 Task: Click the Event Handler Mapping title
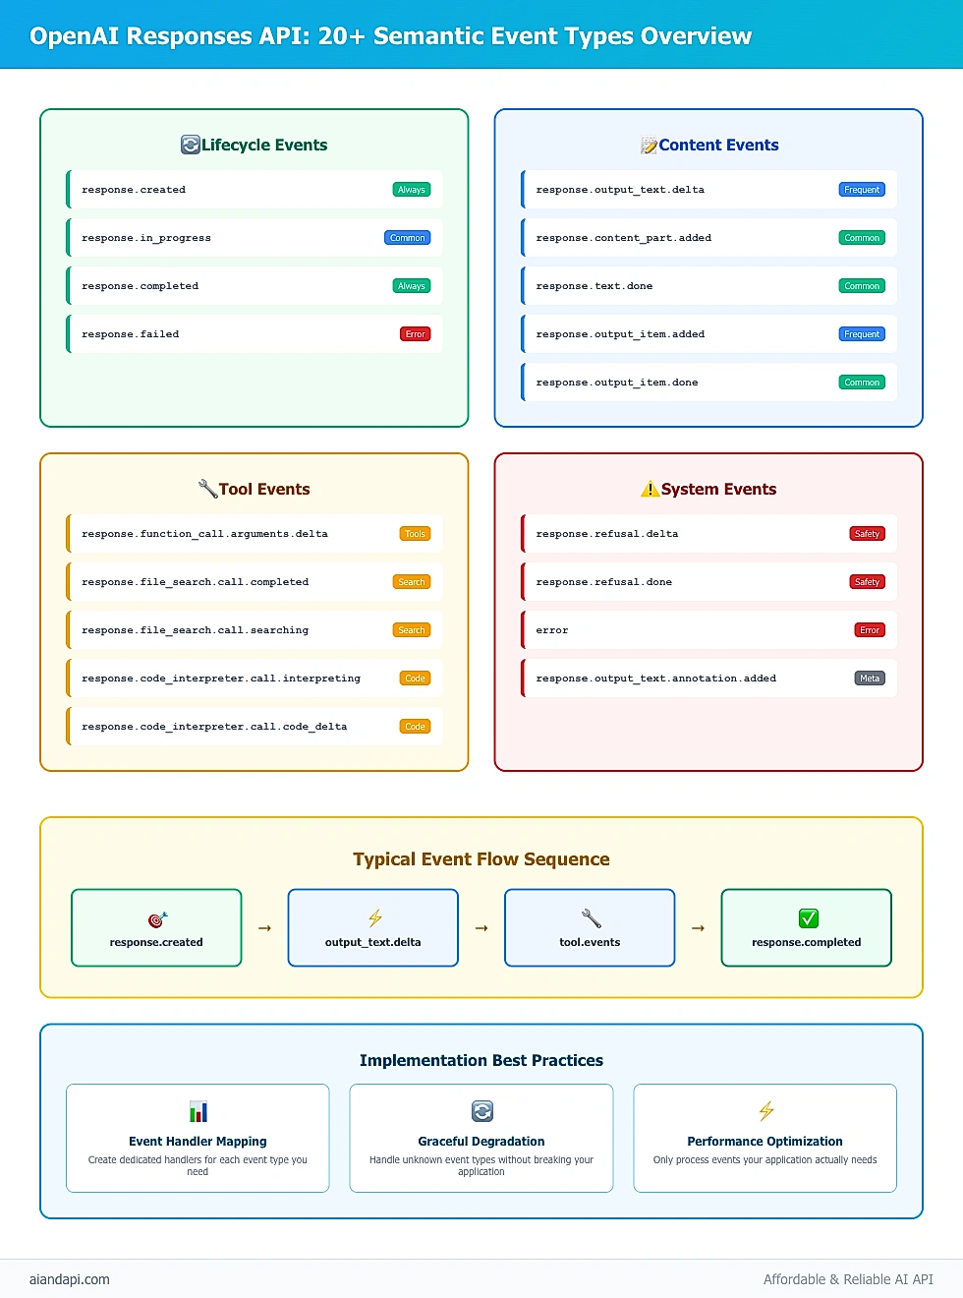(198, 1142)
